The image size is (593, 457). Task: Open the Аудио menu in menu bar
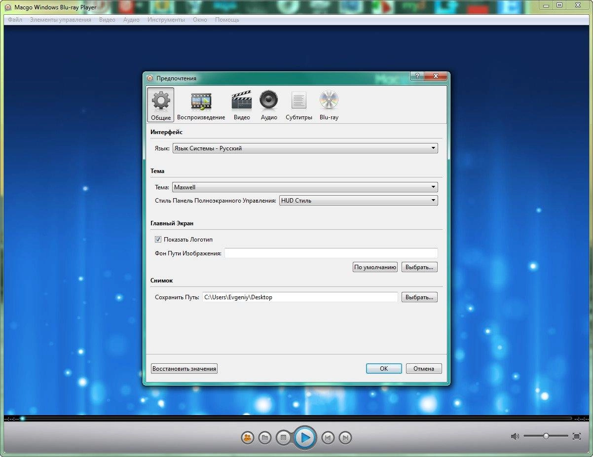[x=131, y=20]
